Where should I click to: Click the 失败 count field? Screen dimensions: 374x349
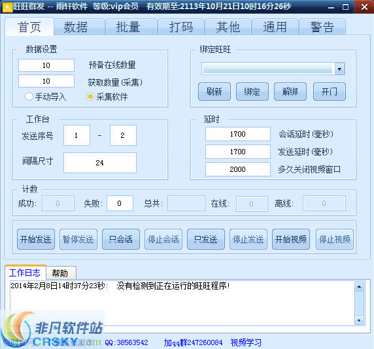click(x=120, y=203)
